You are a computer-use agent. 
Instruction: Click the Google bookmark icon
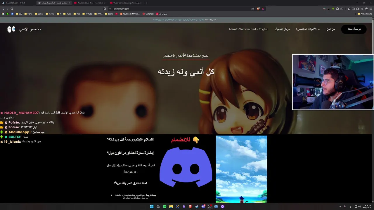tap(3, 14)
